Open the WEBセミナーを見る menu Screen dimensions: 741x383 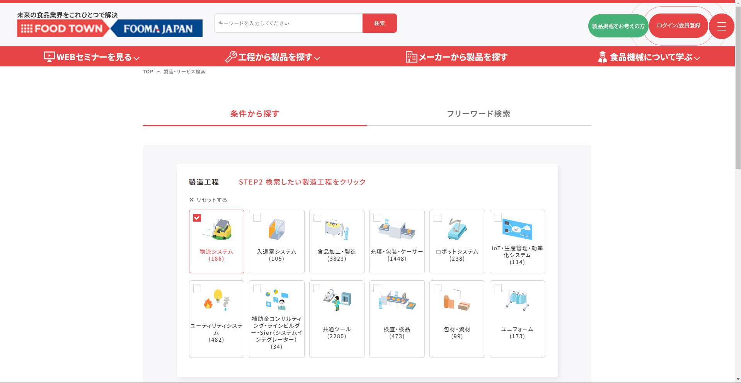point(92,57)
